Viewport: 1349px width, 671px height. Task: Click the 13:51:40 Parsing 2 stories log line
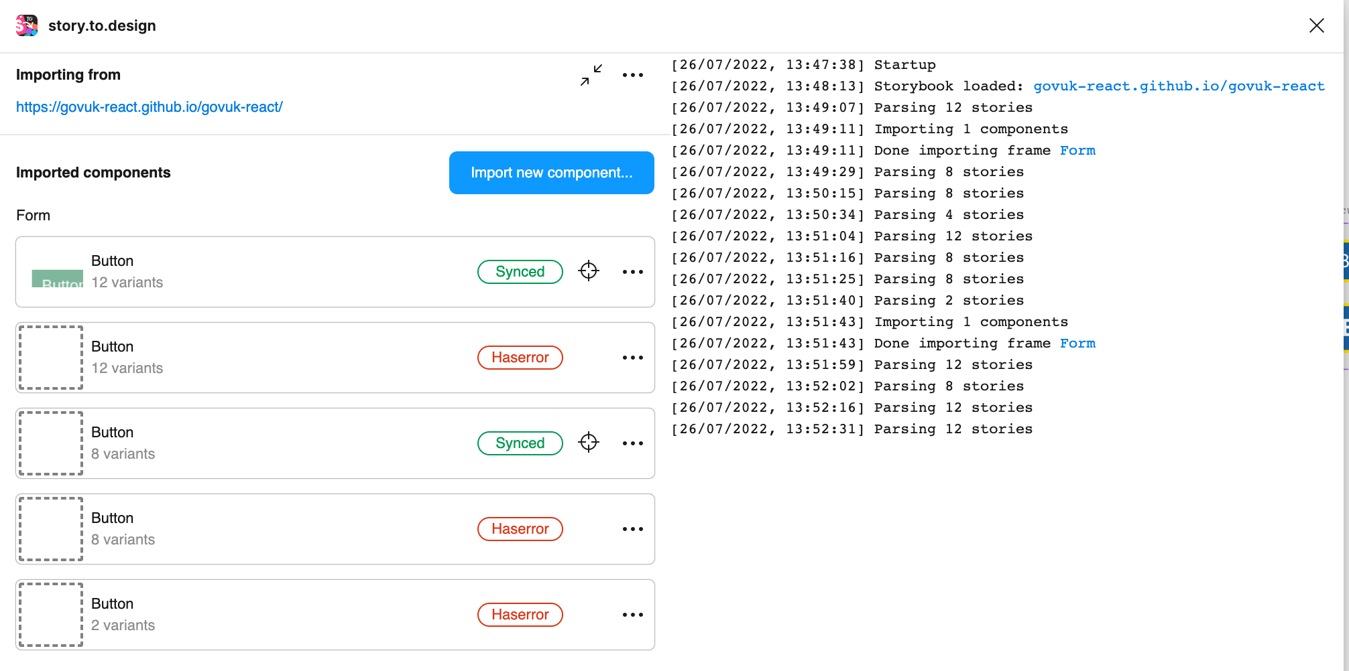tap(848, 301)
